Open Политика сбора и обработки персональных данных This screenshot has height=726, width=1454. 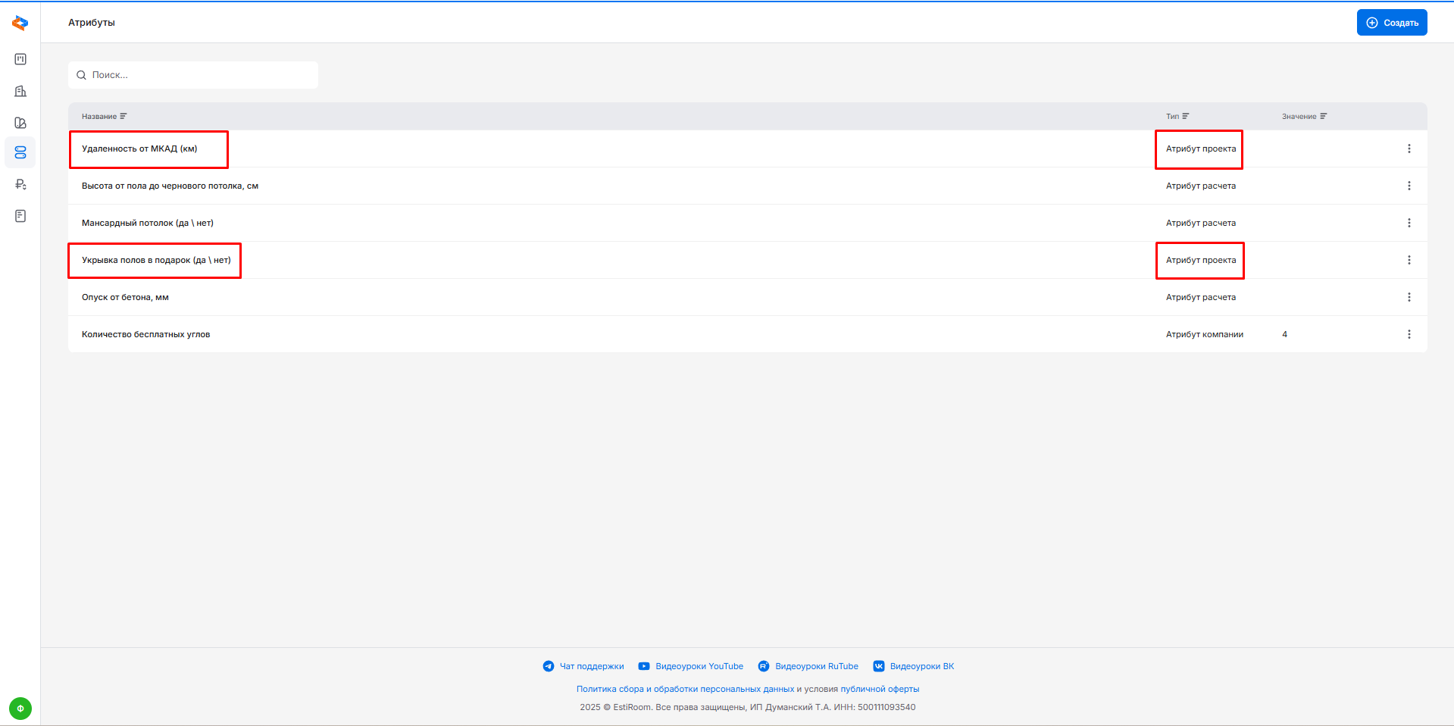click(685, 689)
